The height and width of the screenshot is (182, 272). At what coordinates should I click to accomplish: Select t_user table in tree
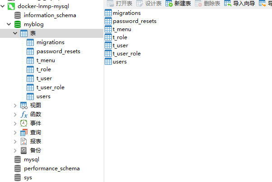(x=44, y=78)
